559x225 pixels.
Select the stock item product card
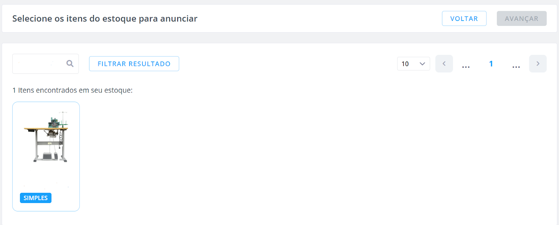(46, 157)
